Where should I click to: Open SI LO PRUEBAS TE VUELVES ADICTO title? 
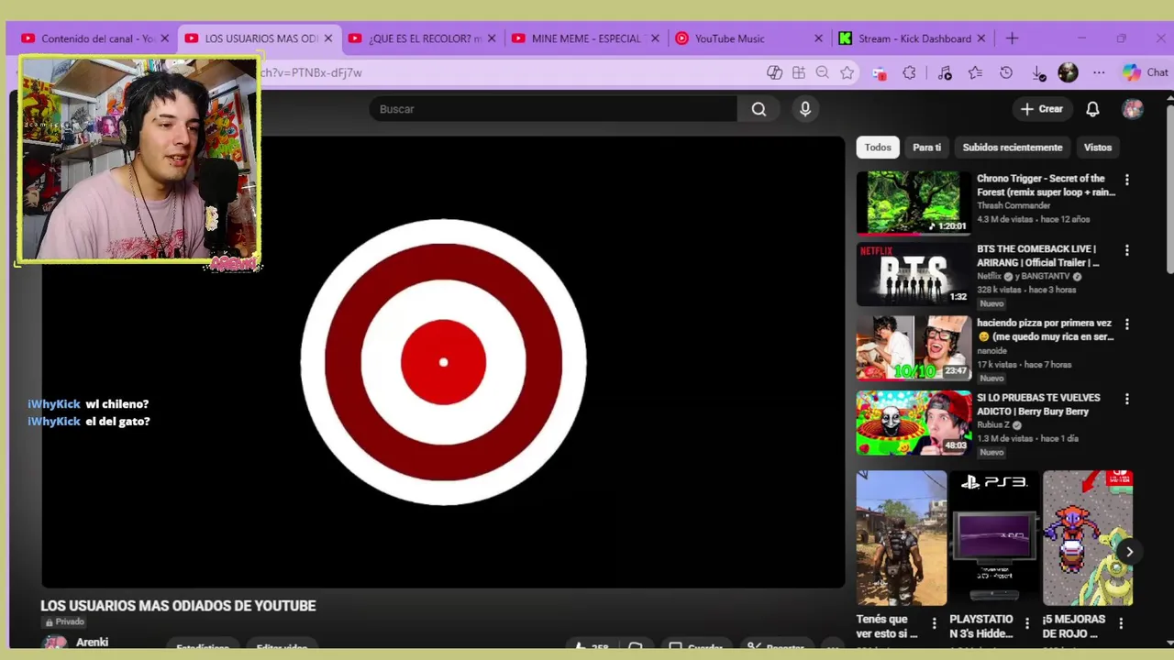pyautogui.click(x=1038, y=404)
